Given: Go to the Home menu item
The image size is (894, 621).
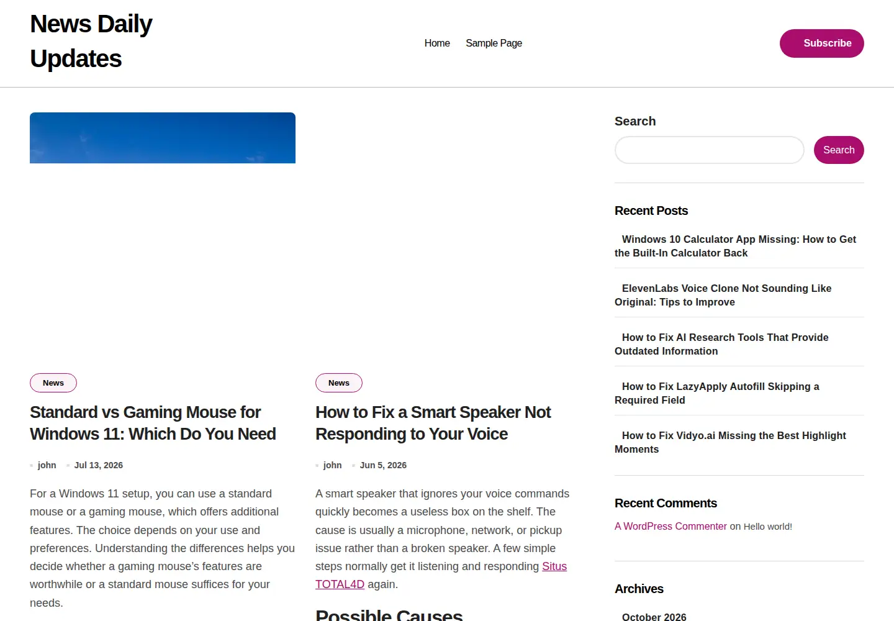Looking at the screenshot, I should (x=437, y=43).
